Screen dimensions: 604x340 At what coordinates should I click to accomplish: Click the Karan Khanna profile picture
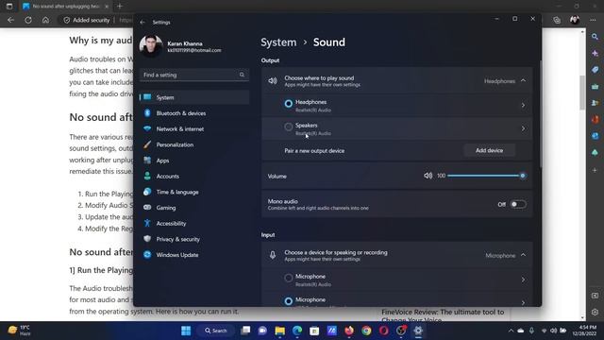click(151, 46)
